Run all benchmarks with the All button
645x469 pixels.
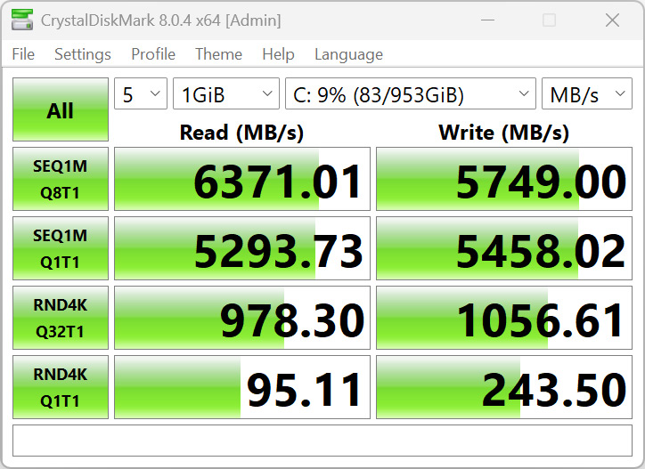[61, 110]
